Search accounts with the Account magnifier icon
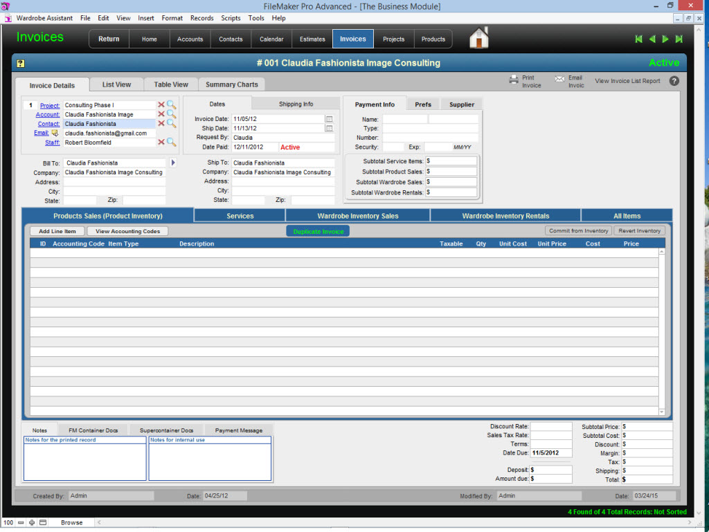 [171, 114]
